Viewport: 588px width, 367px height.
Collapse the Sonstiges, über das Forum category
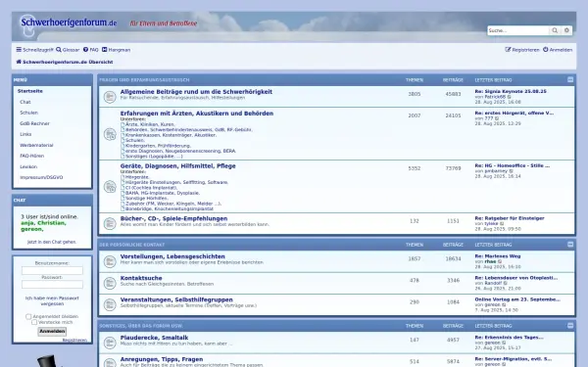pyautogui.click(x=570, y=326)
